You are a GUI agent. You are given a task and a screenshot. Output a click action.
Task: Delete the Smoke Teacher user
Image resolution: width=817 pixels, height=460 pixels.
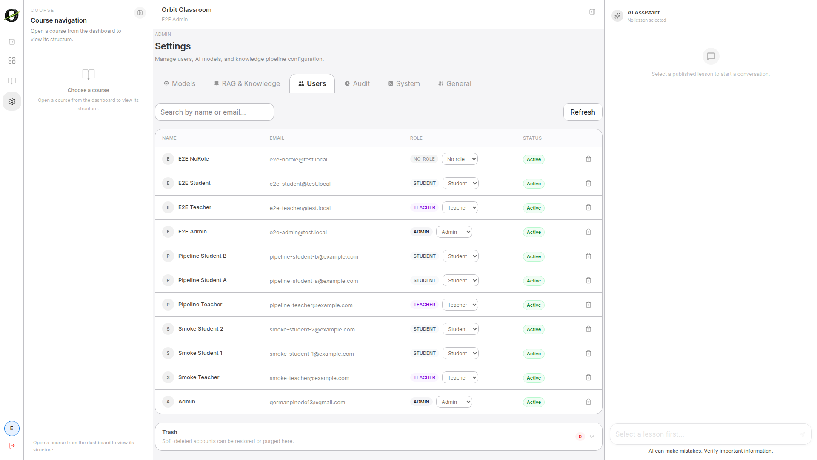point(588,377)
